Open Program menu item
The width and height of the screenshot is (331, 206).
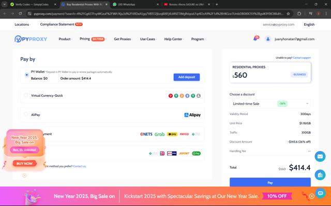click(198, 39)
